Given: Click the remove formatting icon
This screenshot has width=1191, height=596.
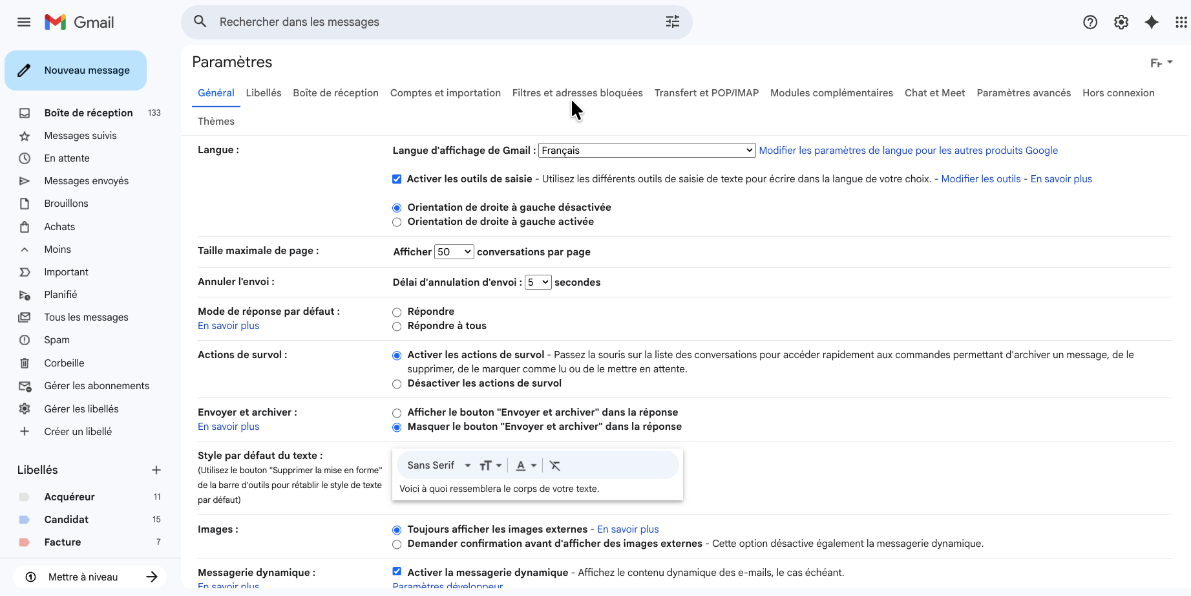Looking at the screenshot, I should tap(554, 465).
